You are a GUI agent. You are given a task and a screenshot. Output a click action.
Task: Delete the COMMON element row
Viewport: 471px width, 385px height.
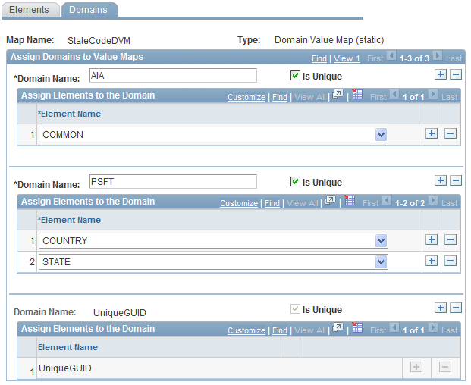(x=451, y=133)
